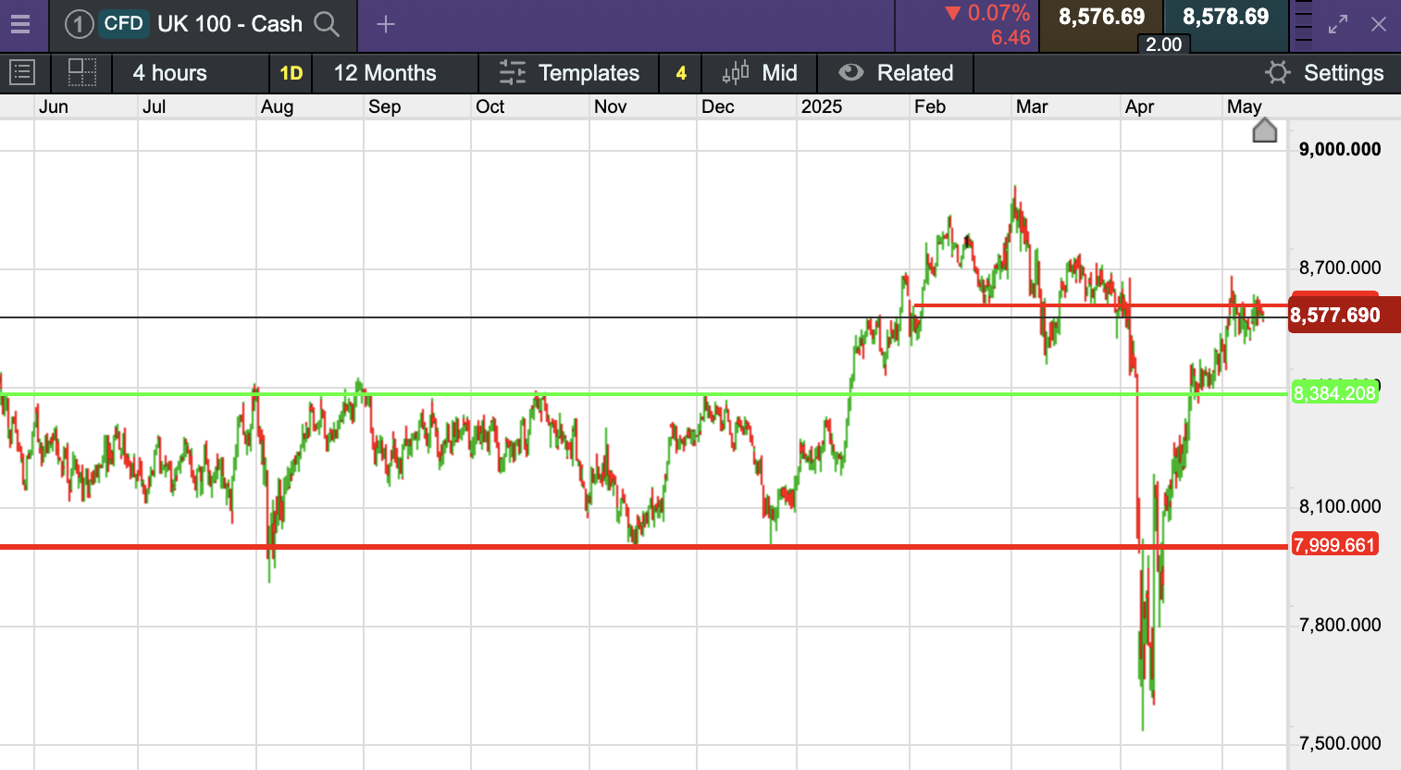Click the May label on time axis
Viewport: 1401px width, 770px height.
click(x=1245, y=106)
